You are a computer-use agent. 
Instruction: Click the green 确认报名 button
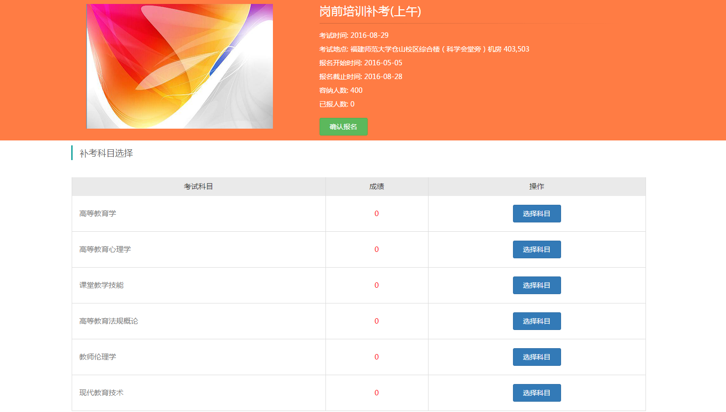coord(343,127)
